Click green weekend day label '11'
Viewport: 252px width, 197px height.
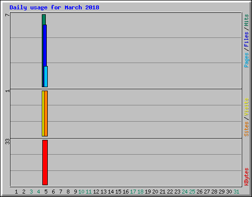[x=89, y=192]
